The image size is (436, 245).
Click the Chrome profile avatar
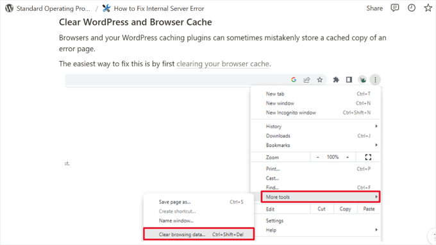[363, 80]
